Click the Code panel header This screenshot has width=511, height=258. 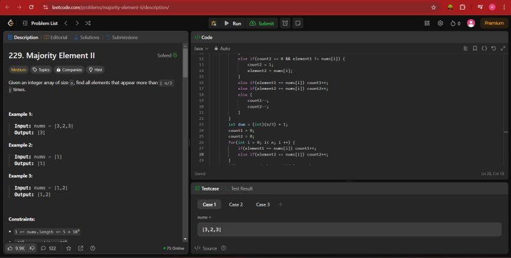pyautogui.click(x=204, y=38)
